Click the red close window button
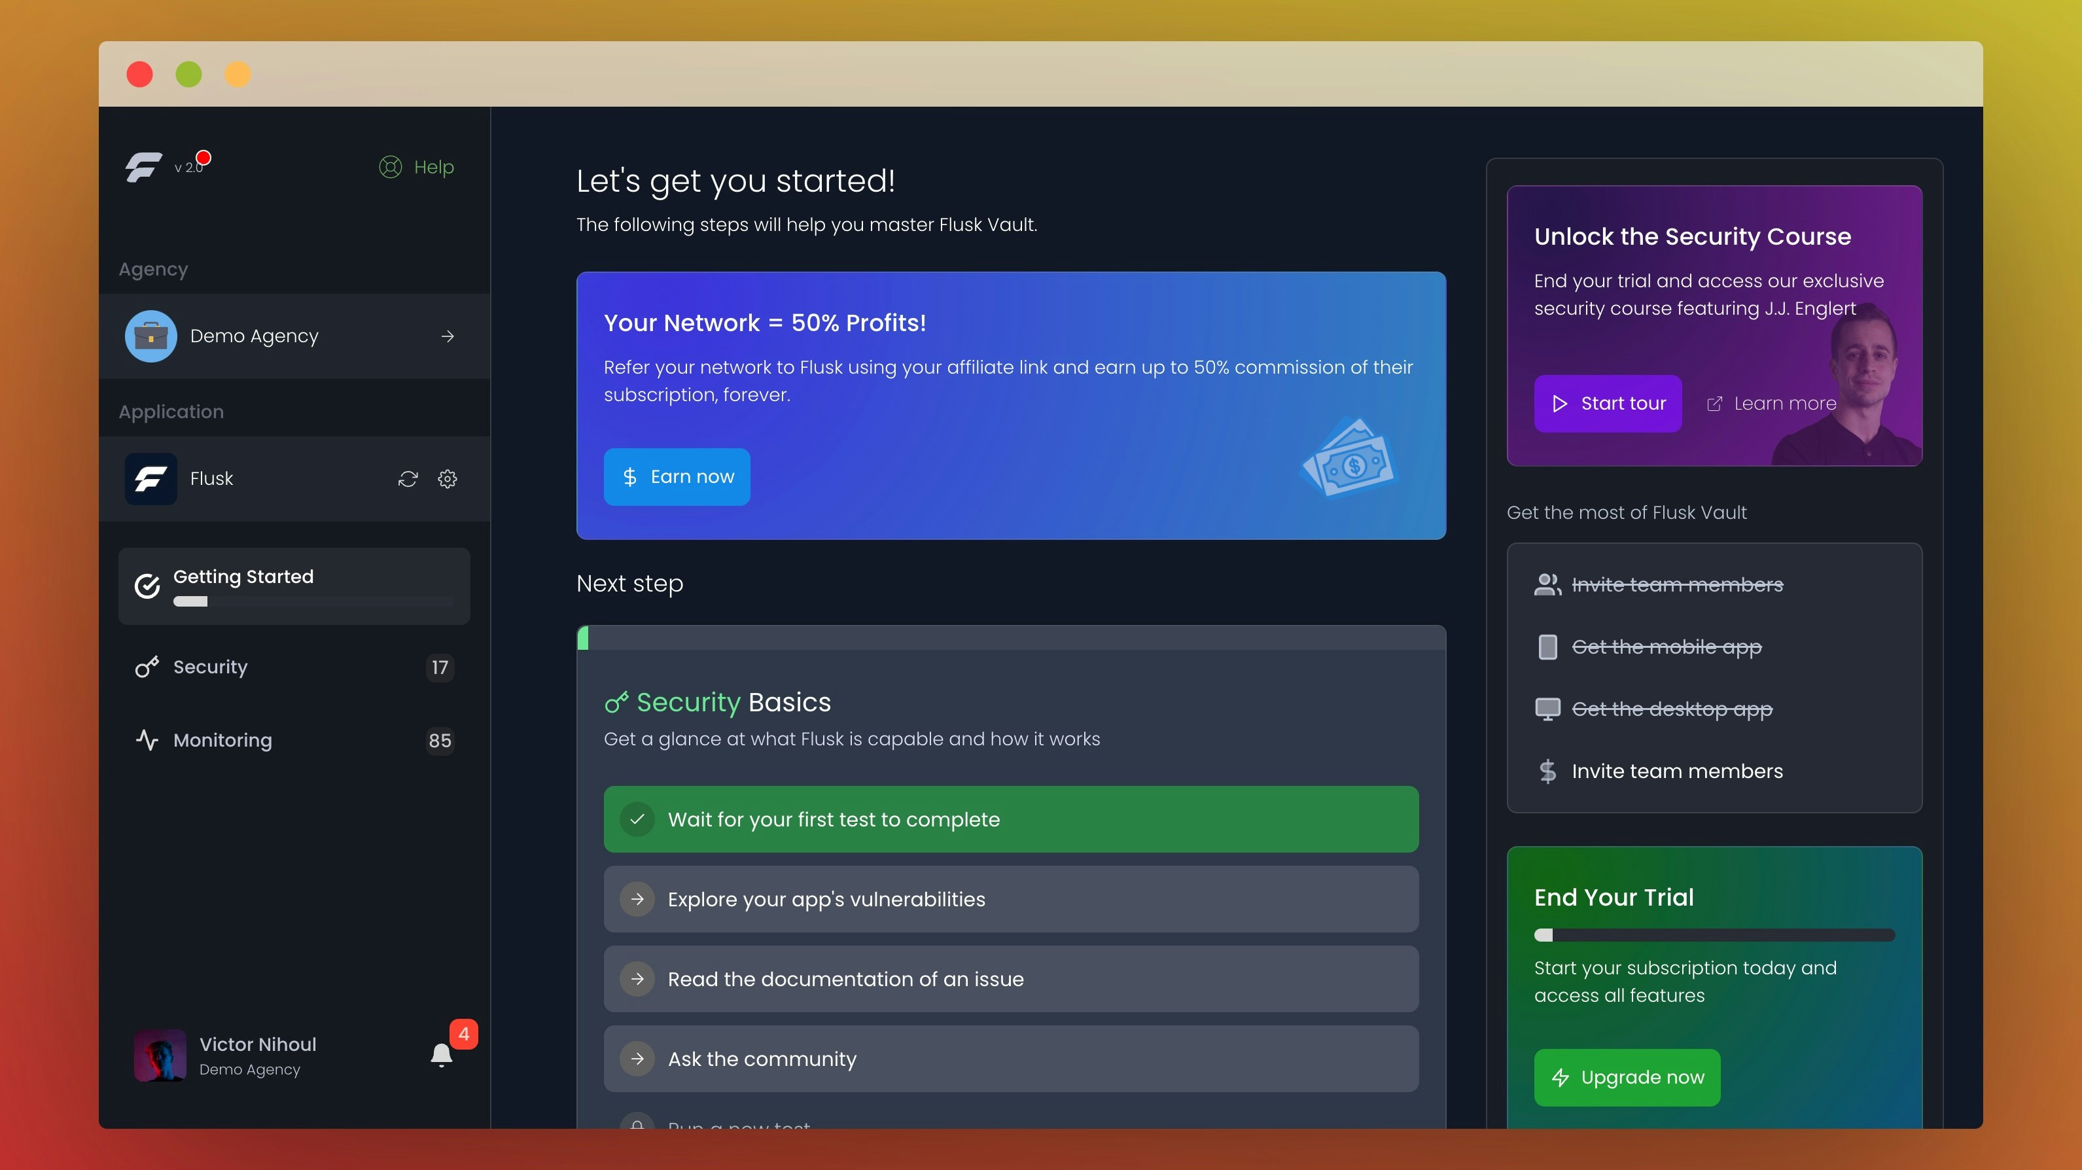The height and width of the screenshot is (1170, 2082). (x=140, y=75)
